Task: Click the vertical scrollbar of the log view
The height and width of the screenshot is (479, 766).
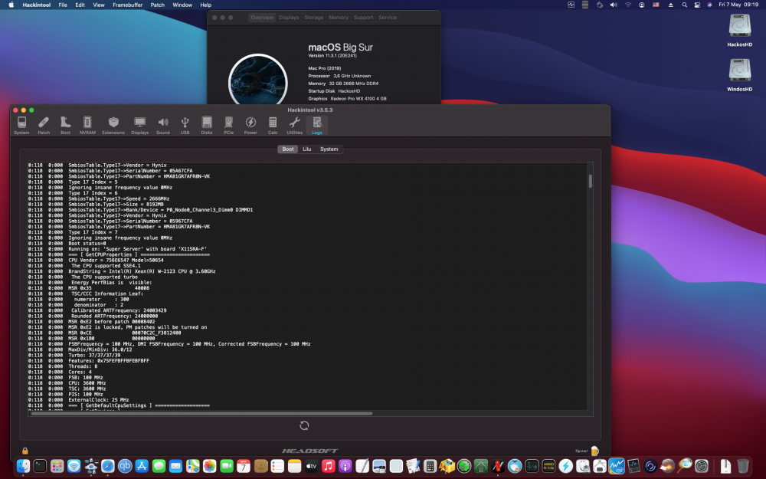Action: coord(590,182)
